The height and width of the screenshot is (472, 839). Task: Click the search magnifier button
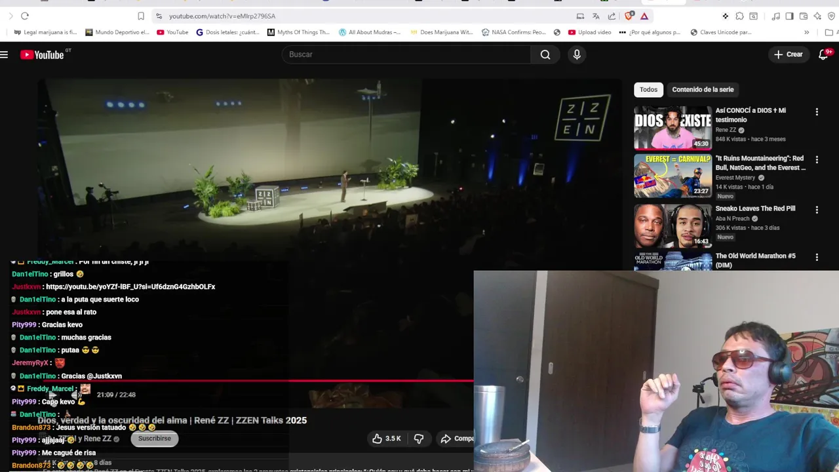tap(545, 54)
